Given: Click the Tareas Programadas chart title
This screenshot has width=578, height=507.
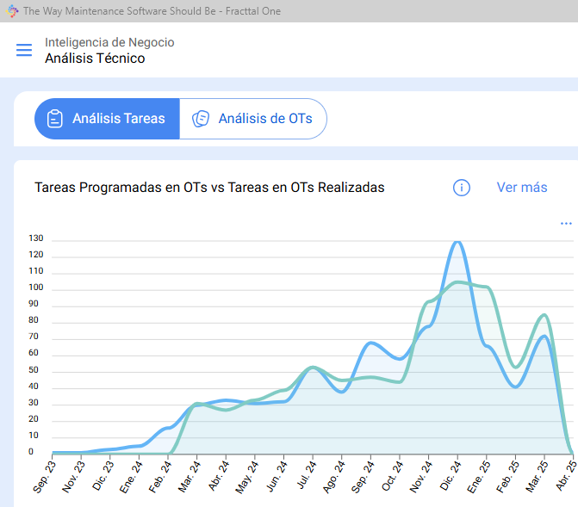Looking at the screenshot, I should tap(209, 188).
